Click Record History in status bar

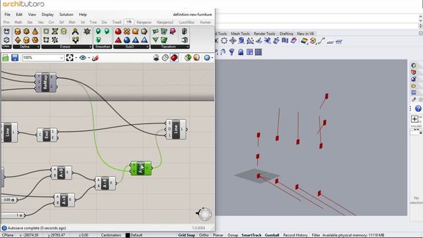point(295,235)
